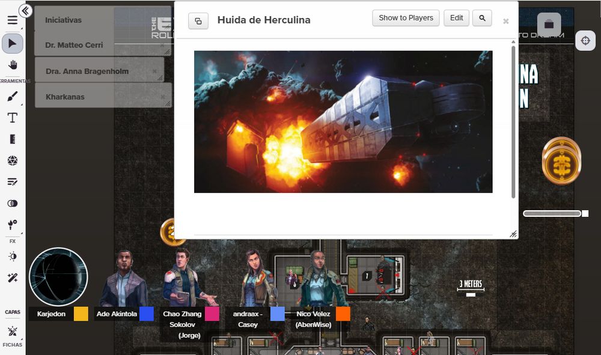Click the Karjedon player name label
This screenshot has height=355, width=601.
pos(51,314)
